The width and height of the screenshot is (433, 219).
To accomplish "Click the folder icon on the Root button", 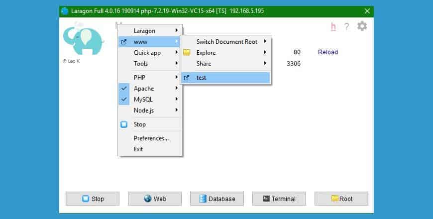I will [334, 198].
